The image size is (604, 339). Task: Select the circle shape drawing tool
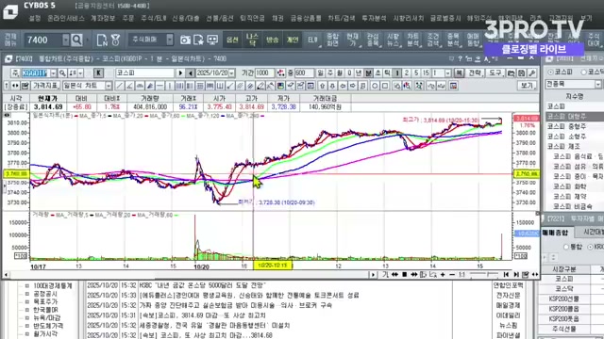(375, 86)
